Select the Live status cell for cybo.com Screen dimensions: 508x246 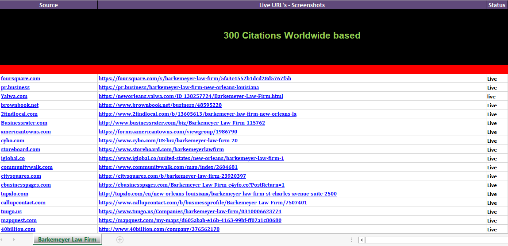pos(492,141)
